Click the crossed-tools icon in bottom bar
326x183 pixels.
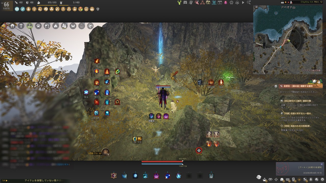pos(299,179)
